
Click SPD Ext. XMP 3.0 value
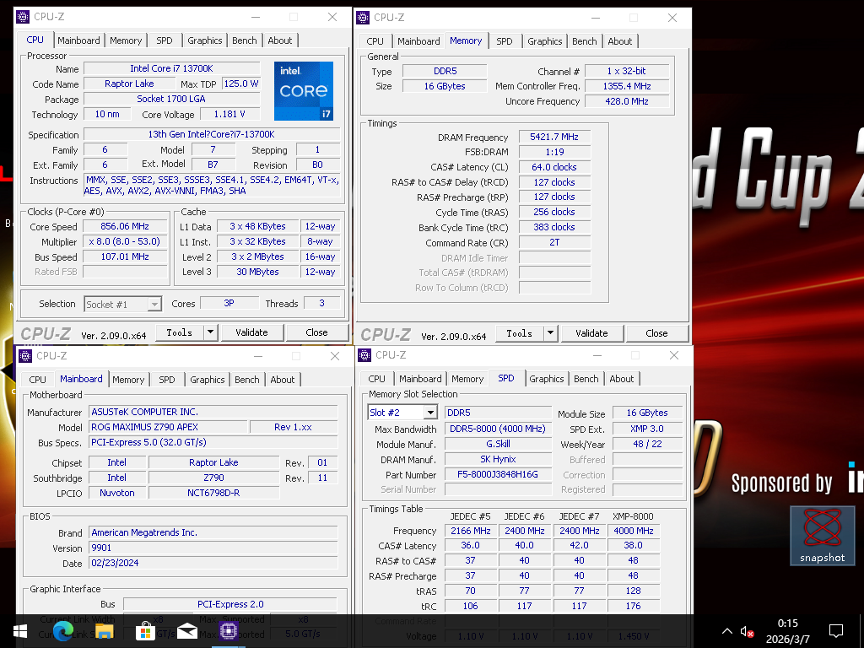pyautogui.click(x=647, y=429)
